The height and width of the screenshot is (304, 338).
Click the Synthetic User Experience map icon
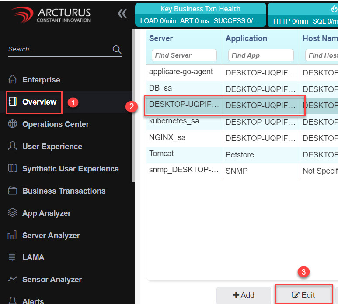(x=13, y=168)
